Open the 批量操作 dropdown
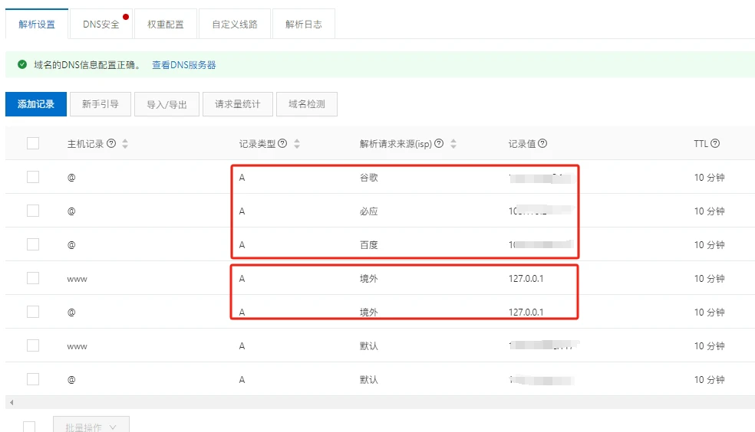This screenshot has height=432, width=755. pos(91,427)
